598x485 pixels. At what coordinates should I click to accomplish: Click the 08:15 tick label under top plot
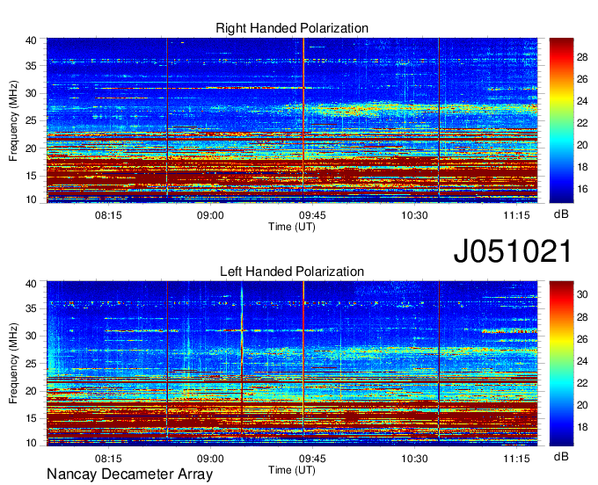coord(108,215)
